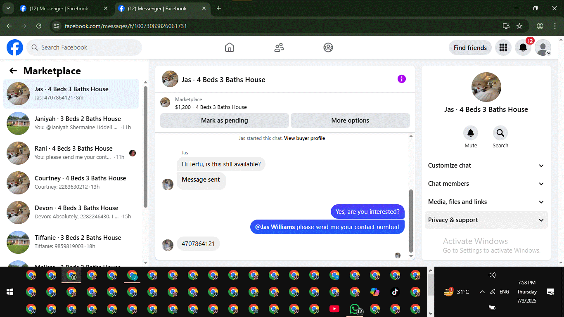Close the first Messenger browser tab
The width and height of the screenshot is (564, 317).
[106, 8]
